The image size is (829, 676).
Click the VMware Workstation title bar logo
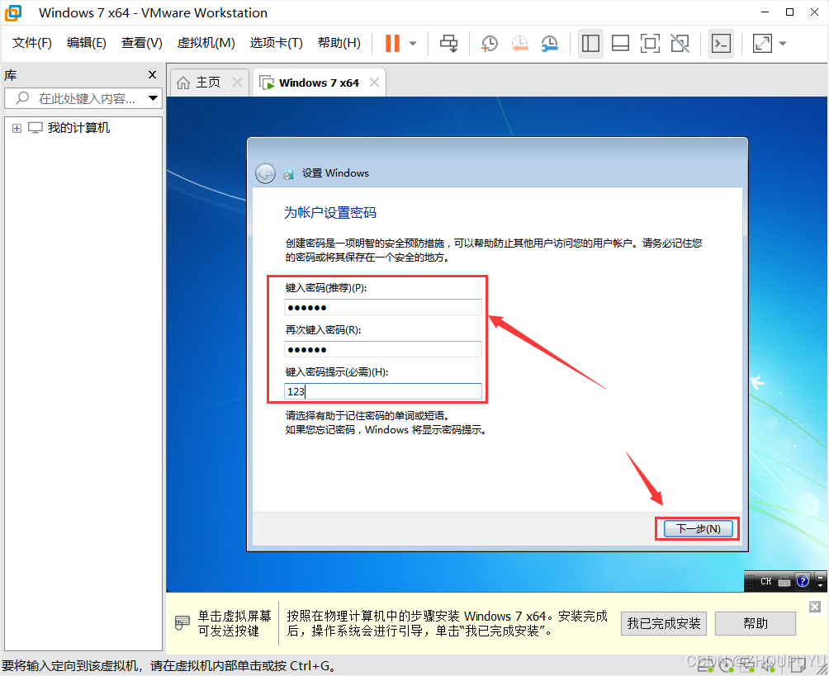(x=13, y=12)
